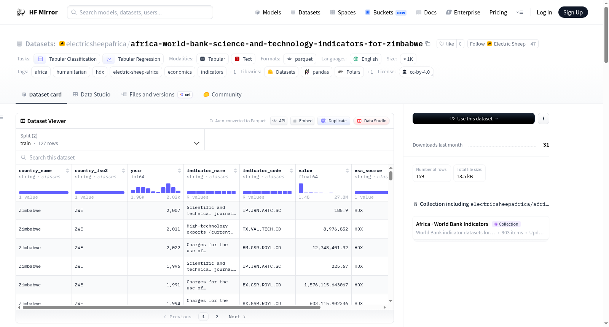Open the more navigation options icon
The image size is (609, 327).
520,12
